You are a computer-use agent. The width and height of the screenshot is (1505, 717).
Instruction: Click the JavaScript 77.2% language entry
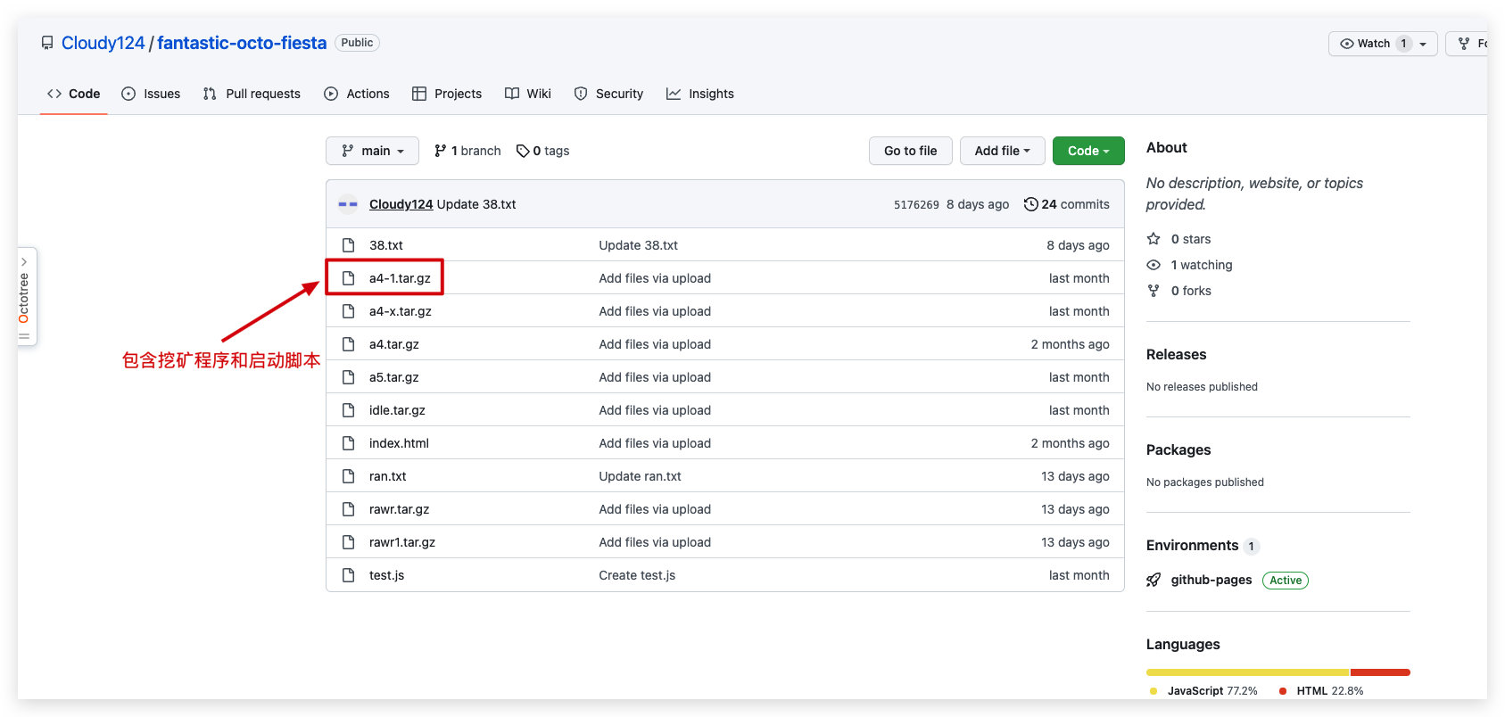1203,691
